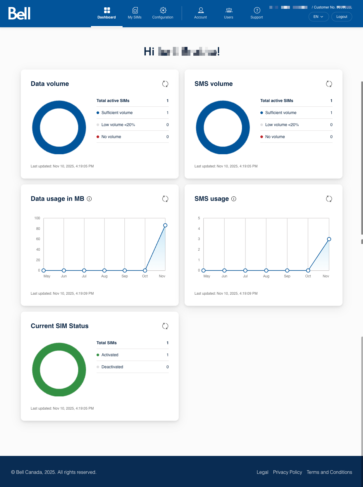Open the Account menu item
The height and width of the screenshot is (487, 363).
point(201,13)
